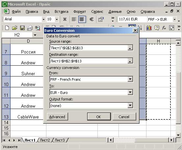Open the Правка menu
Viewport: 182px width, 150px height.
tap(32, 11)
